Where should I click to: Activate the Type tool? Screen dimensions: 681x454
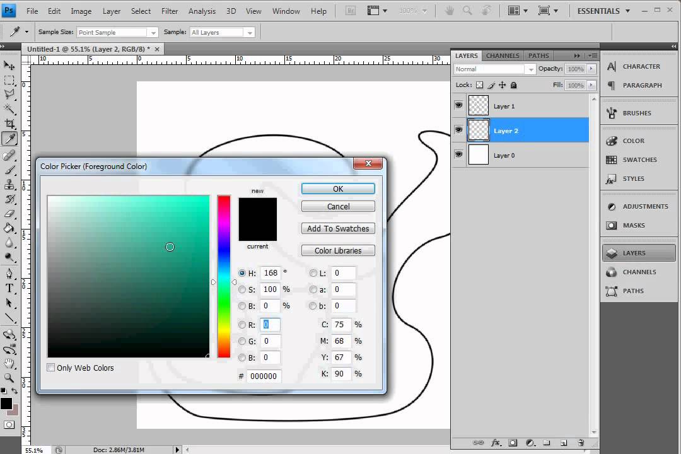coord(9,288)
